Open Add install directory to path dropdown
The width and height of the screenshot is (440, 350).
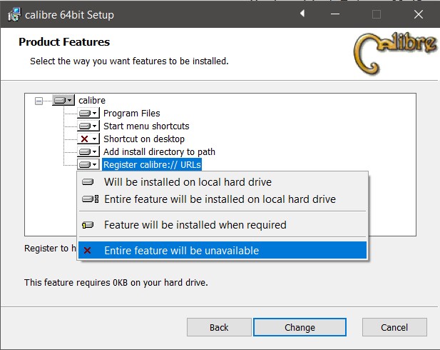pyautogui.click(x=88, y=152)
